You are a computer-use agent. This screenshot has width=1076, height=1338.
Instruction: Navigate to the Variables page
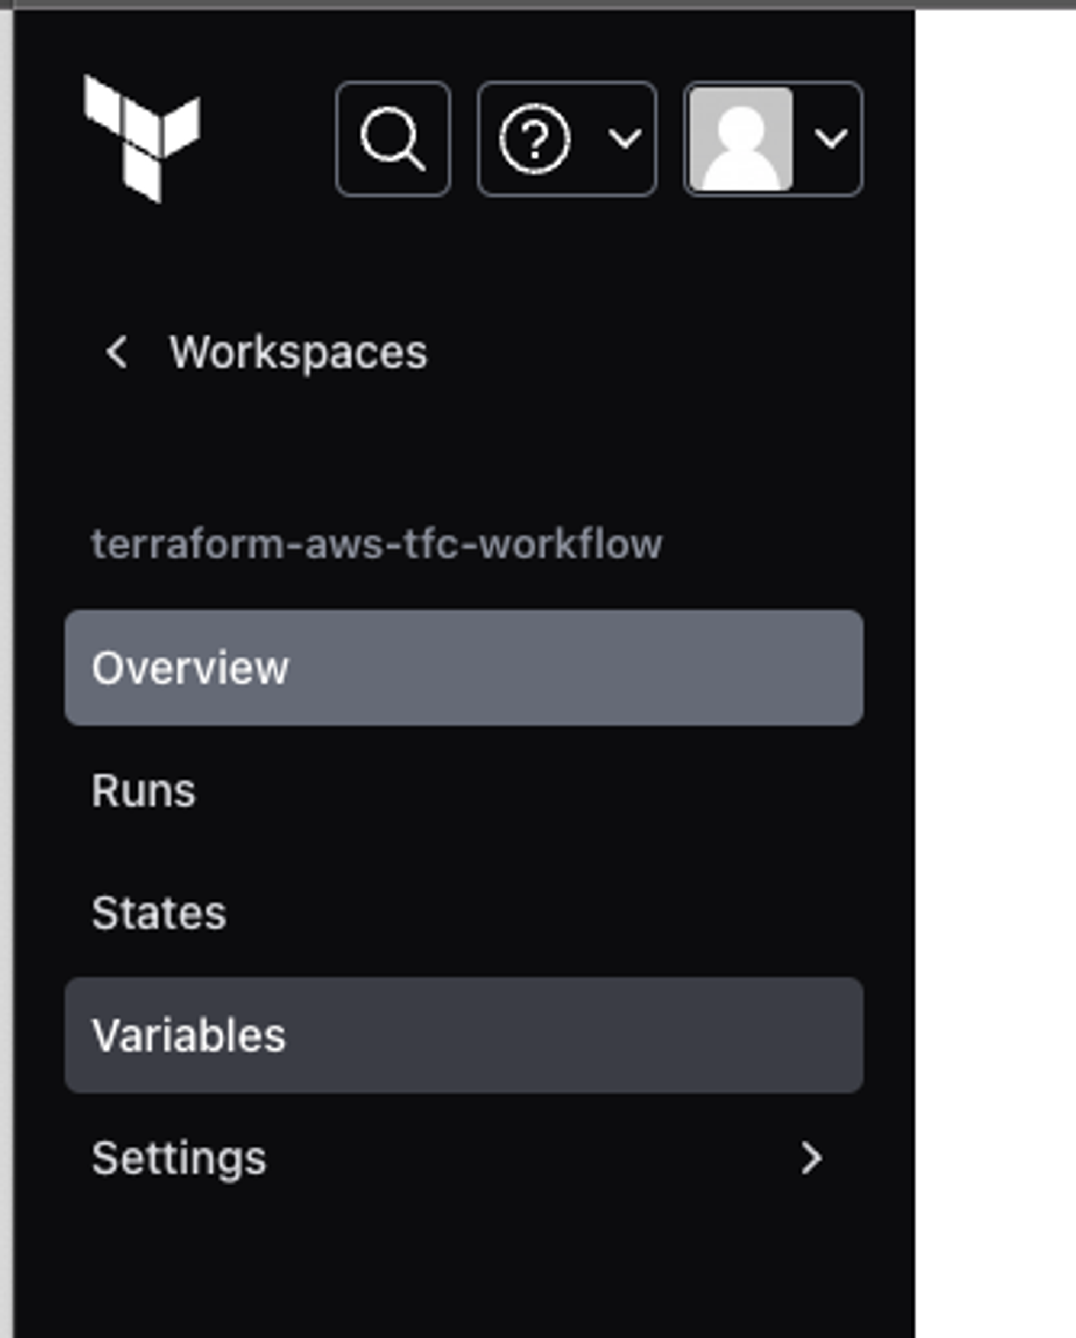tap(463, 1035)
